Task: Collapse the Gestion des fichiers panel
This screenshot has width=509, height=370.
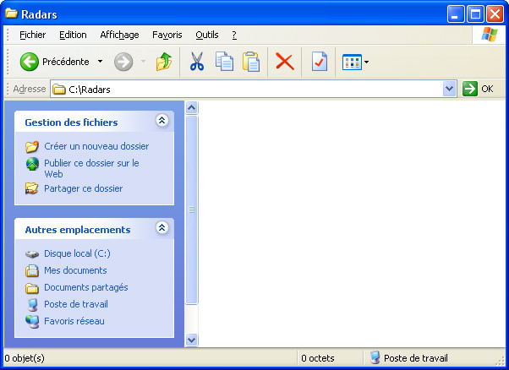Action: pos(162,120)
